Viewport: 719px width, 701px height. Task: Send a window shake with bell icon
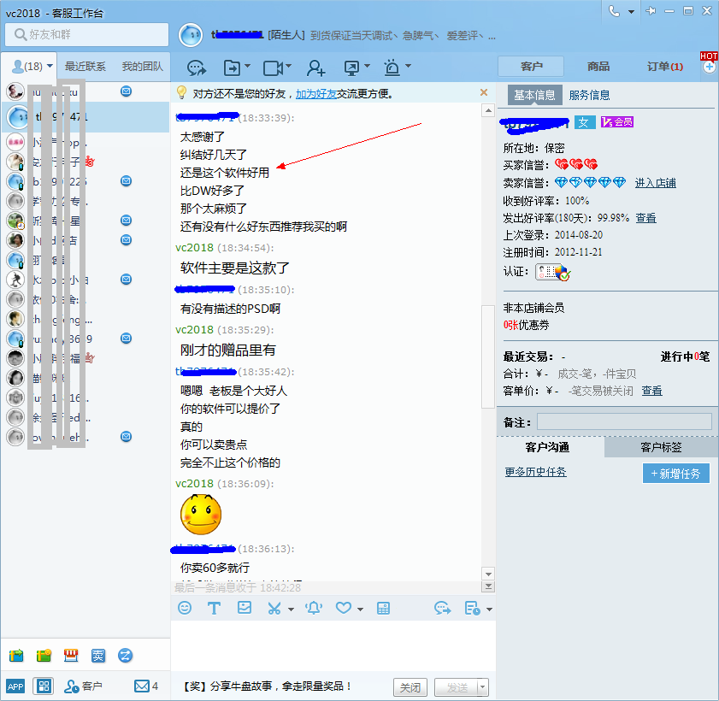[314, 608]
